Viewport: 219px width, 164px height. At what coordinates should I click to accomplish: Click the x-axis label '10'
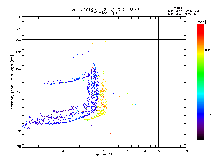coord(158,151)
